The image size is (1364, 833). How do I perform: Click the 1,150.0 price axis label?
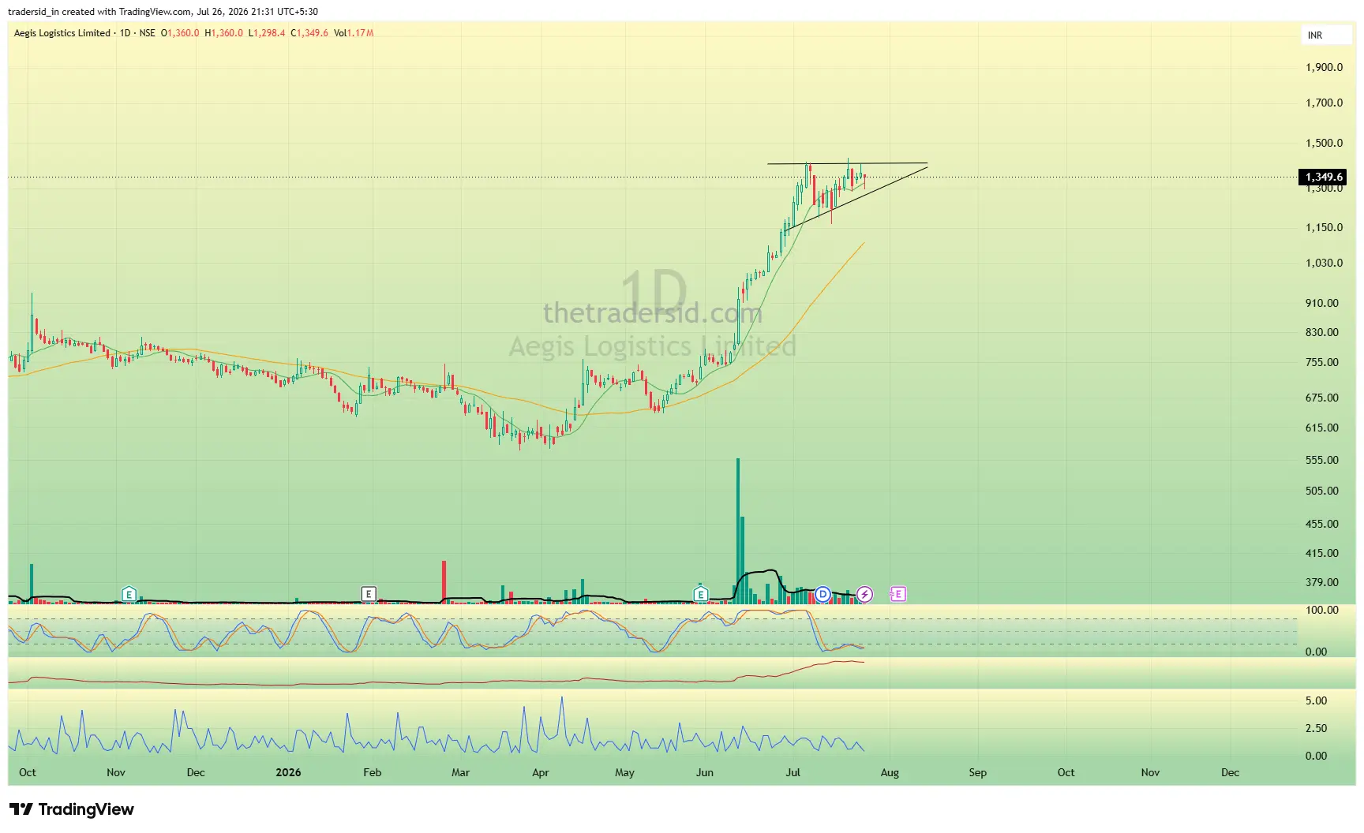click(x=1324, y=227)
